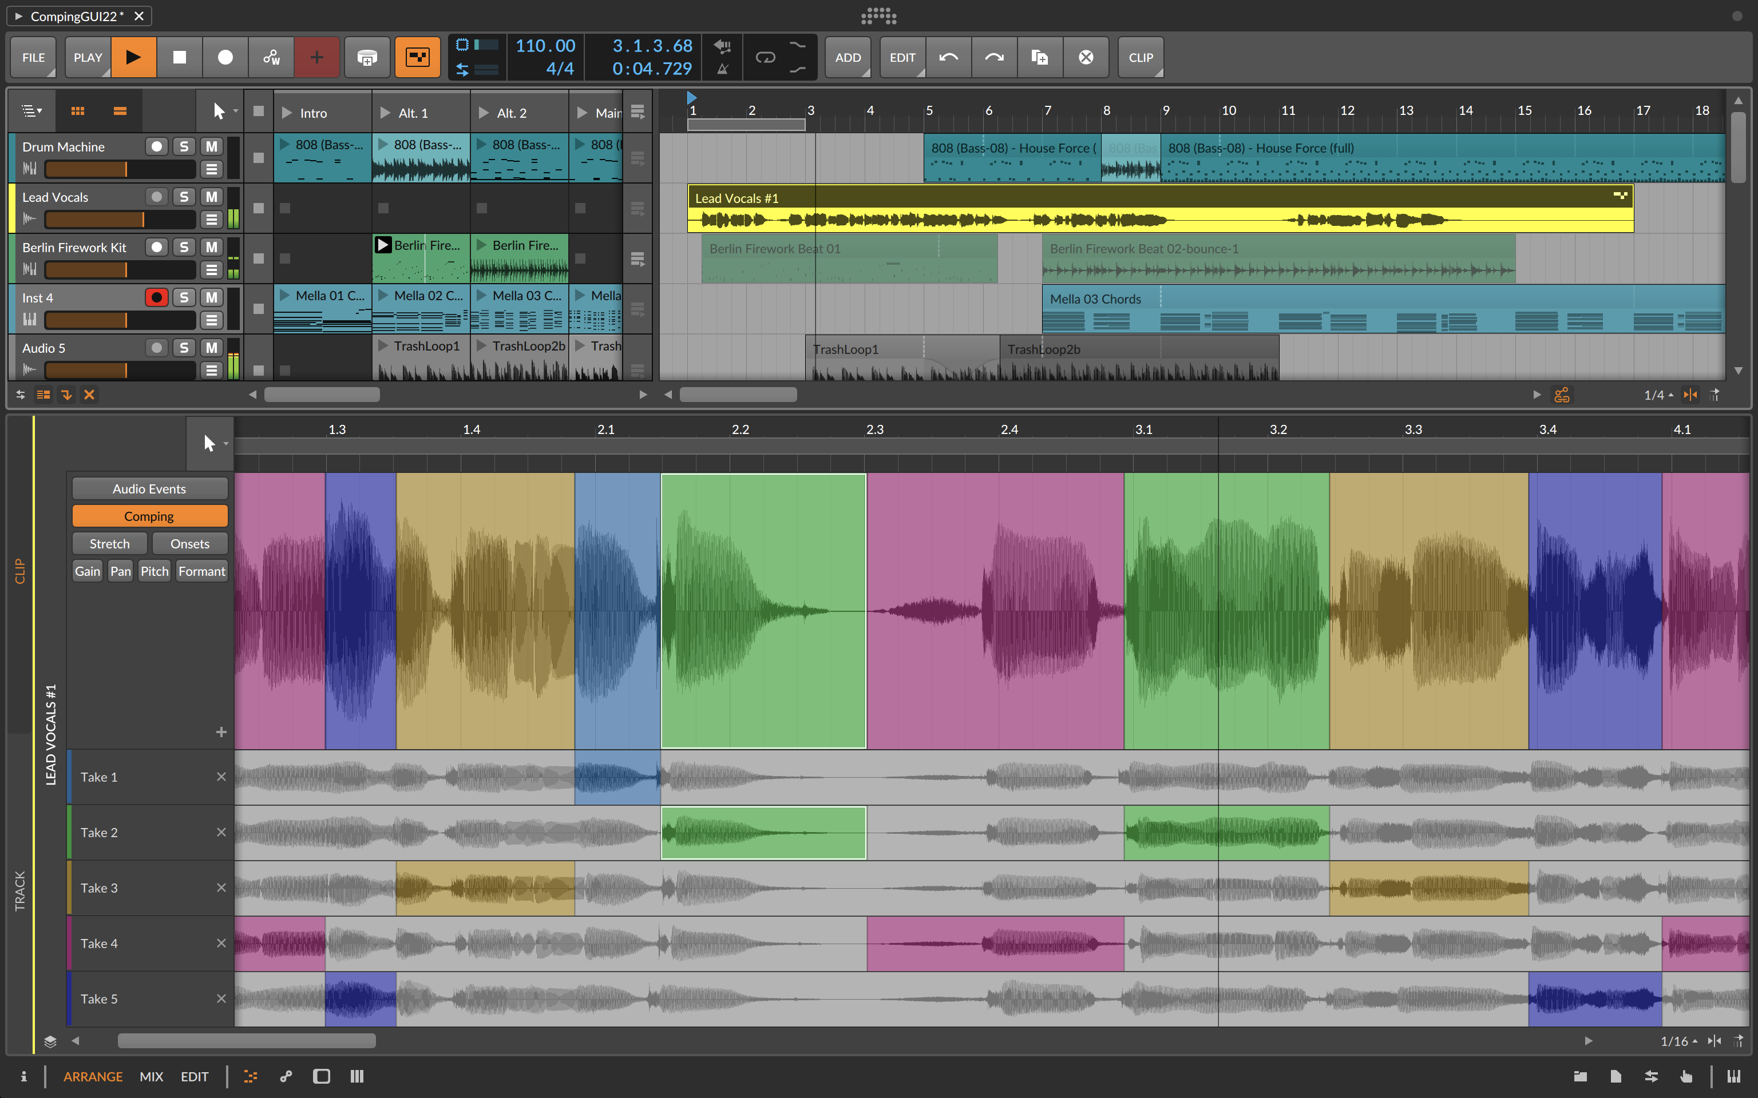1758x1098 pixels.
Task: Disarm recording on Inst 4 track
Action: 157,297
